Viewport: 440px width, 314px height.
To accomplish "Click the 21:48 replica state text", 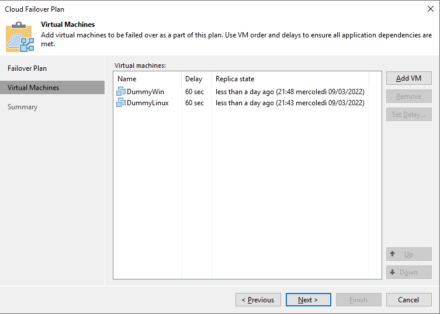I will (290, 92).
